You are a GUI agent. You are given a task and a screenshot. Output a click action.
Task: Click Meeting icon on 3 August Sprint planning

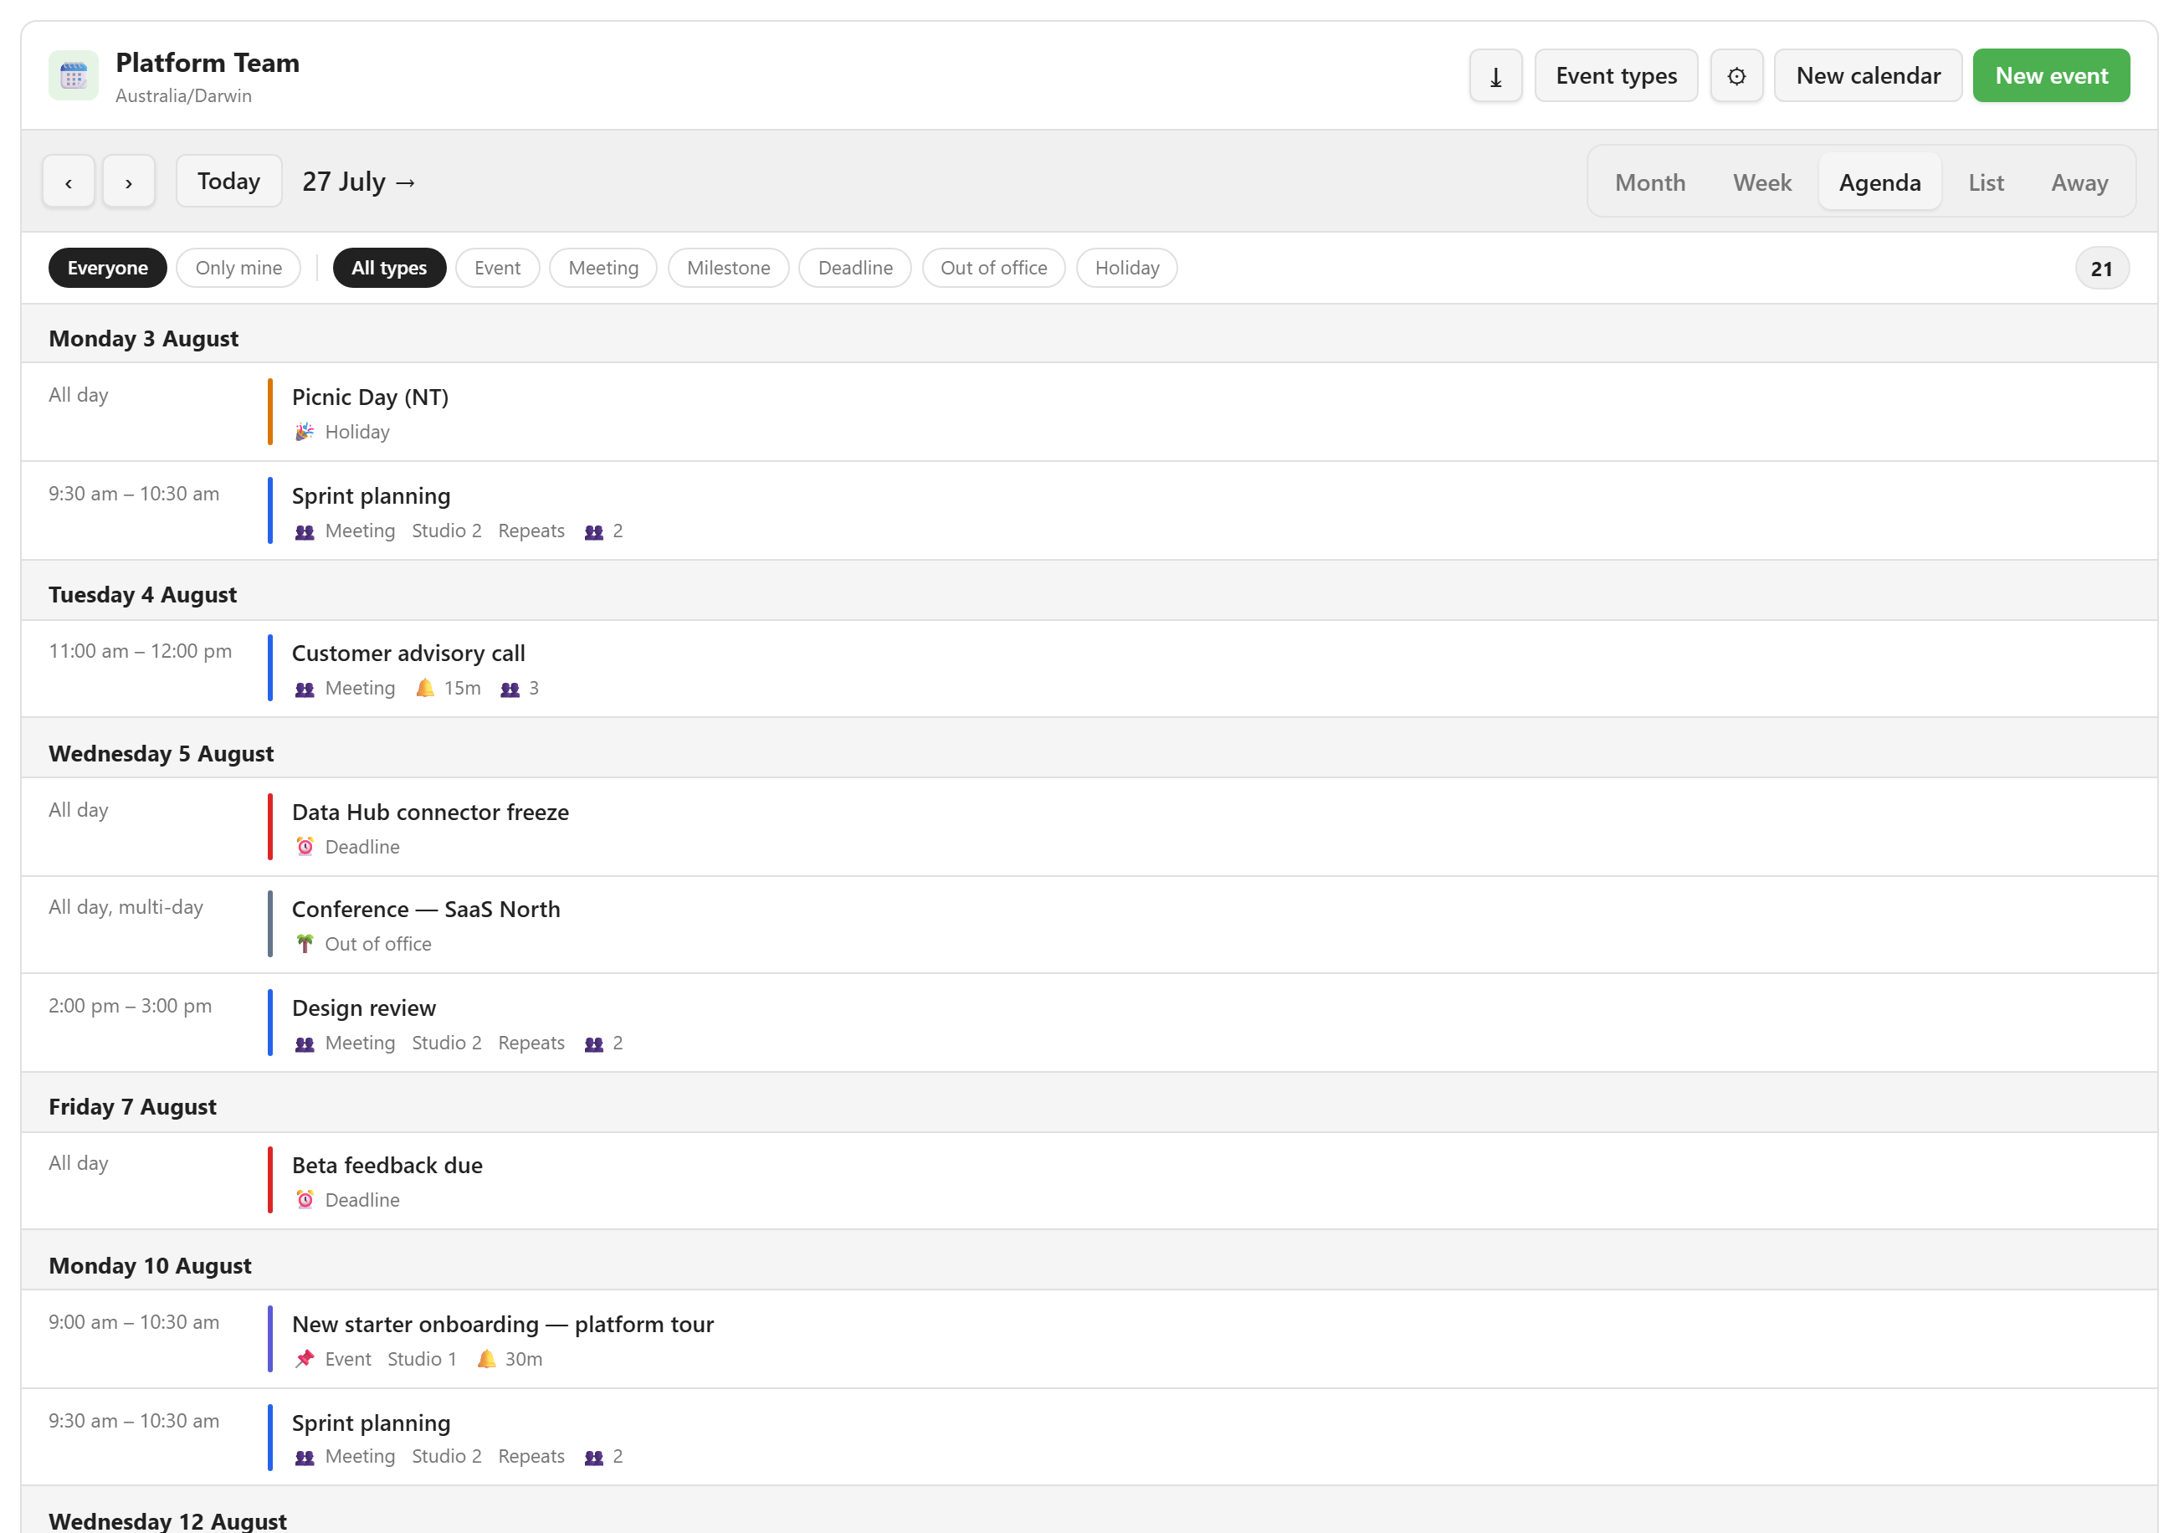coord(305,531)
